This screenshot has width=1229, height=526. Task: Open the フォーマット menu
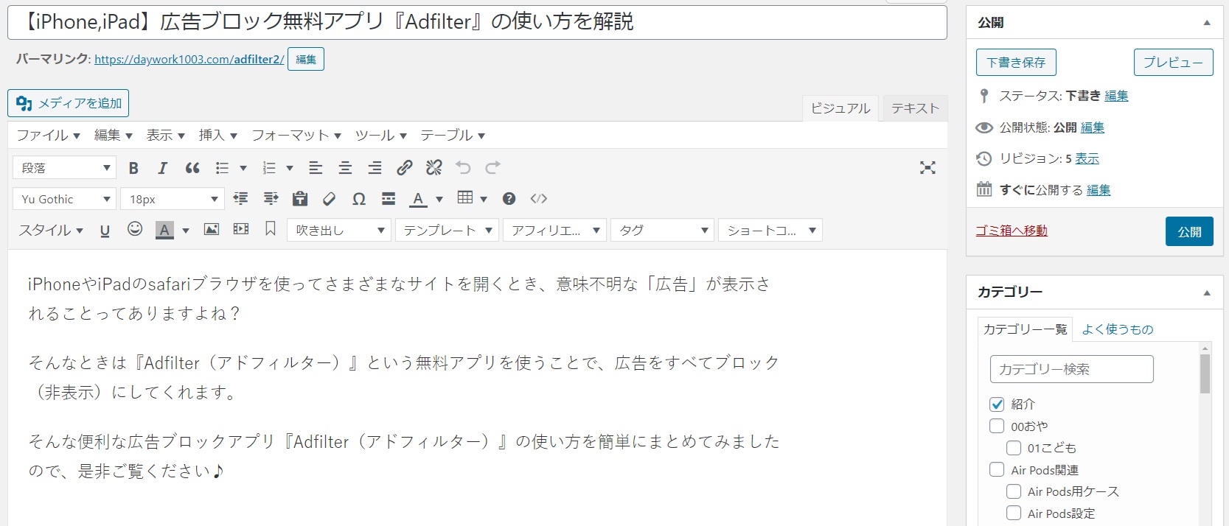pyautogui.click(x=296, y=136)
